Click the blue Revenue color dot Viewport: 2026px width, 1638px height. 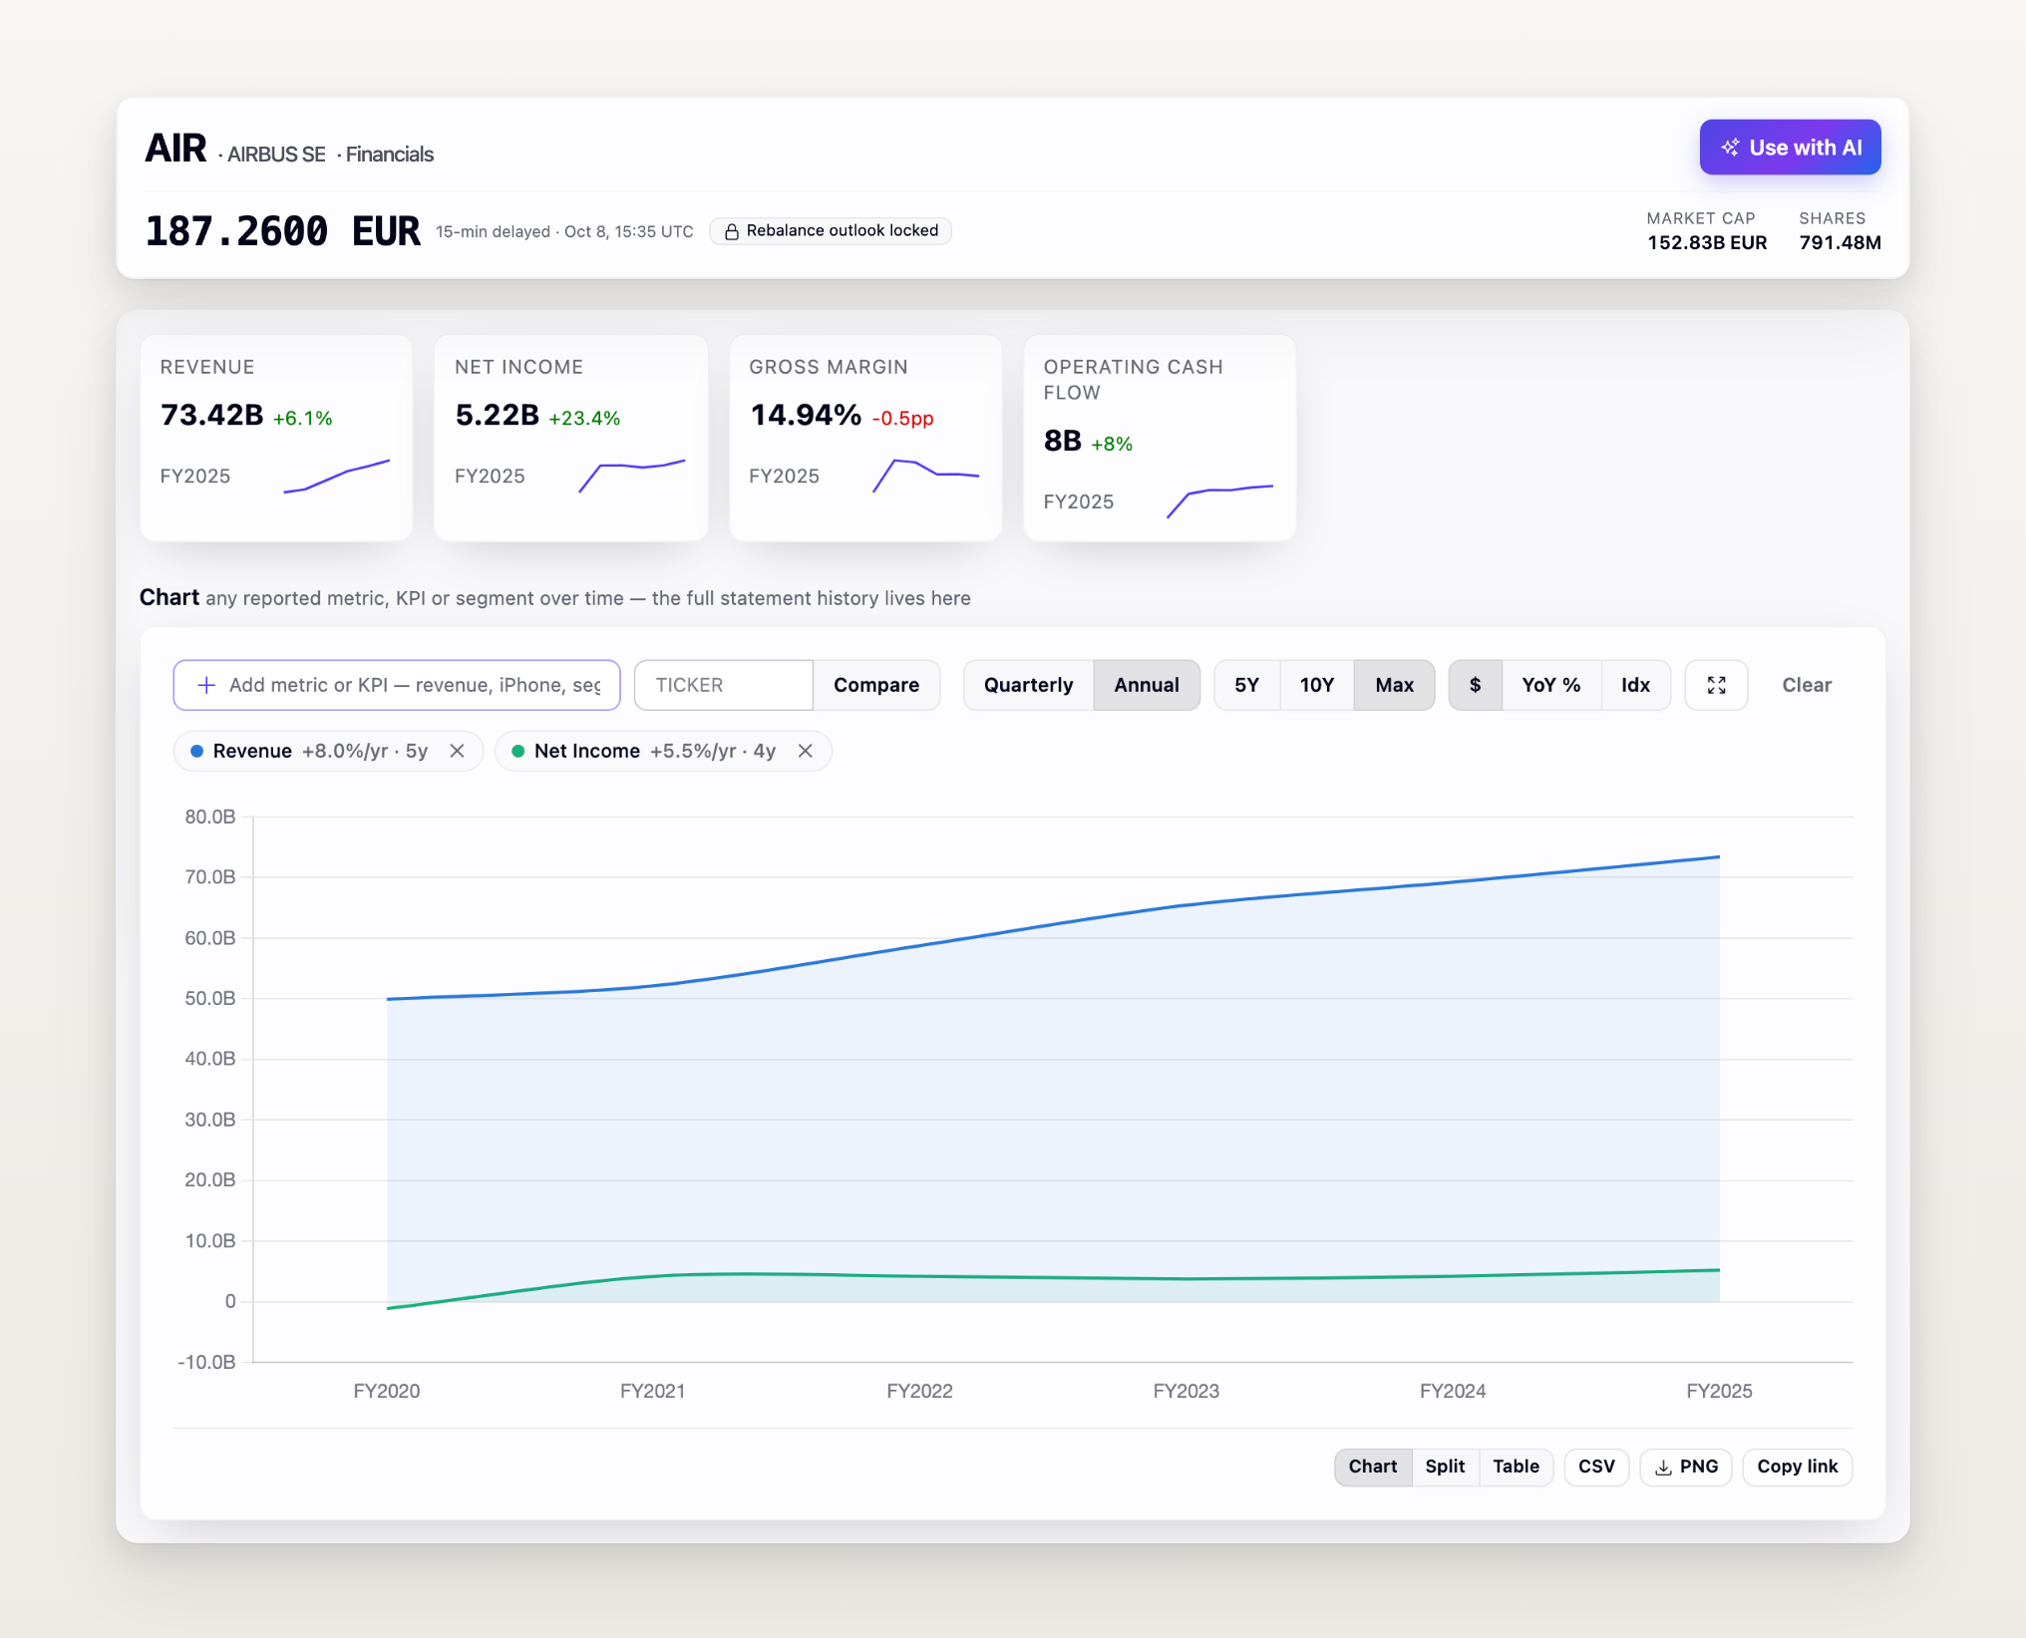coord(197,751)
